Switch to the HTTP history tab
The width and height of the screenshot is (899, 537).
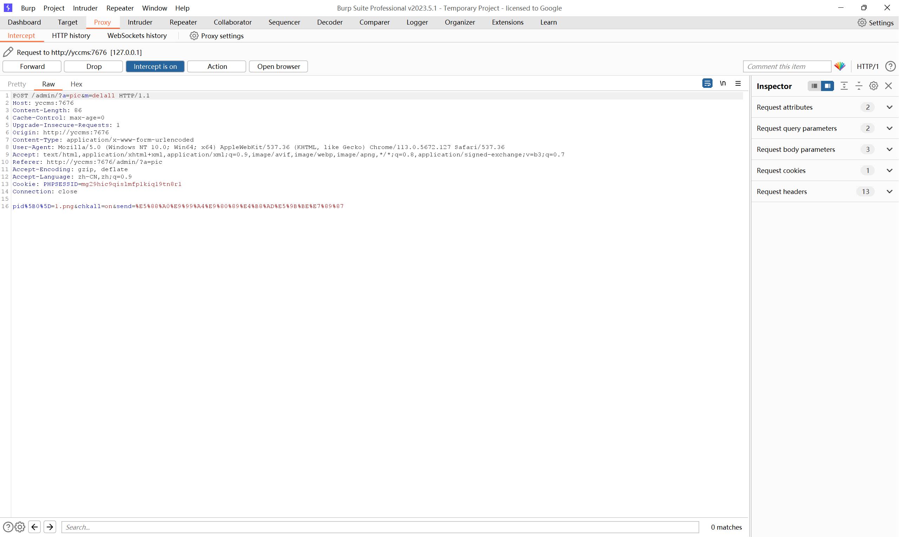(x=71, y=35)
